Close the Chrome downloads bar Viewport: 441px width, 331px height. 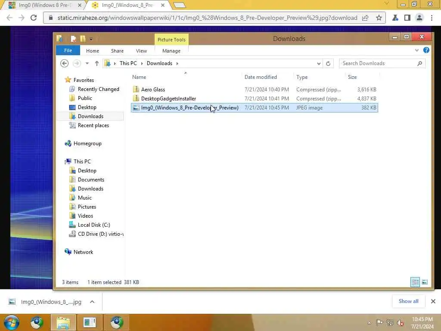click(x=433, y=301)
